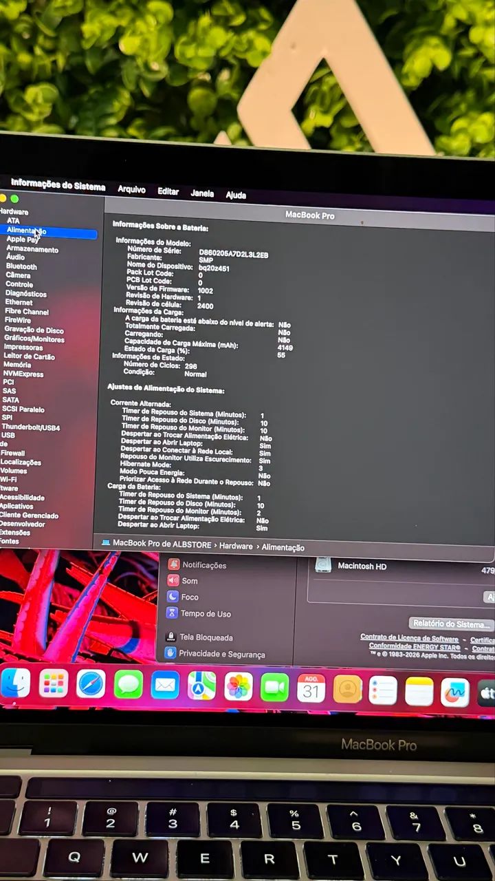Select Bluetooth in the sidebar
The image size is (495, 881).
click(x=21, y=266)
